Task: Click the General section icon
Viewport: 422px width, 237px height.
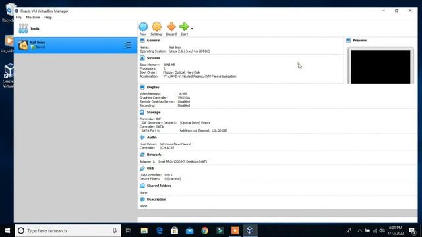Action: coord(142,40)
